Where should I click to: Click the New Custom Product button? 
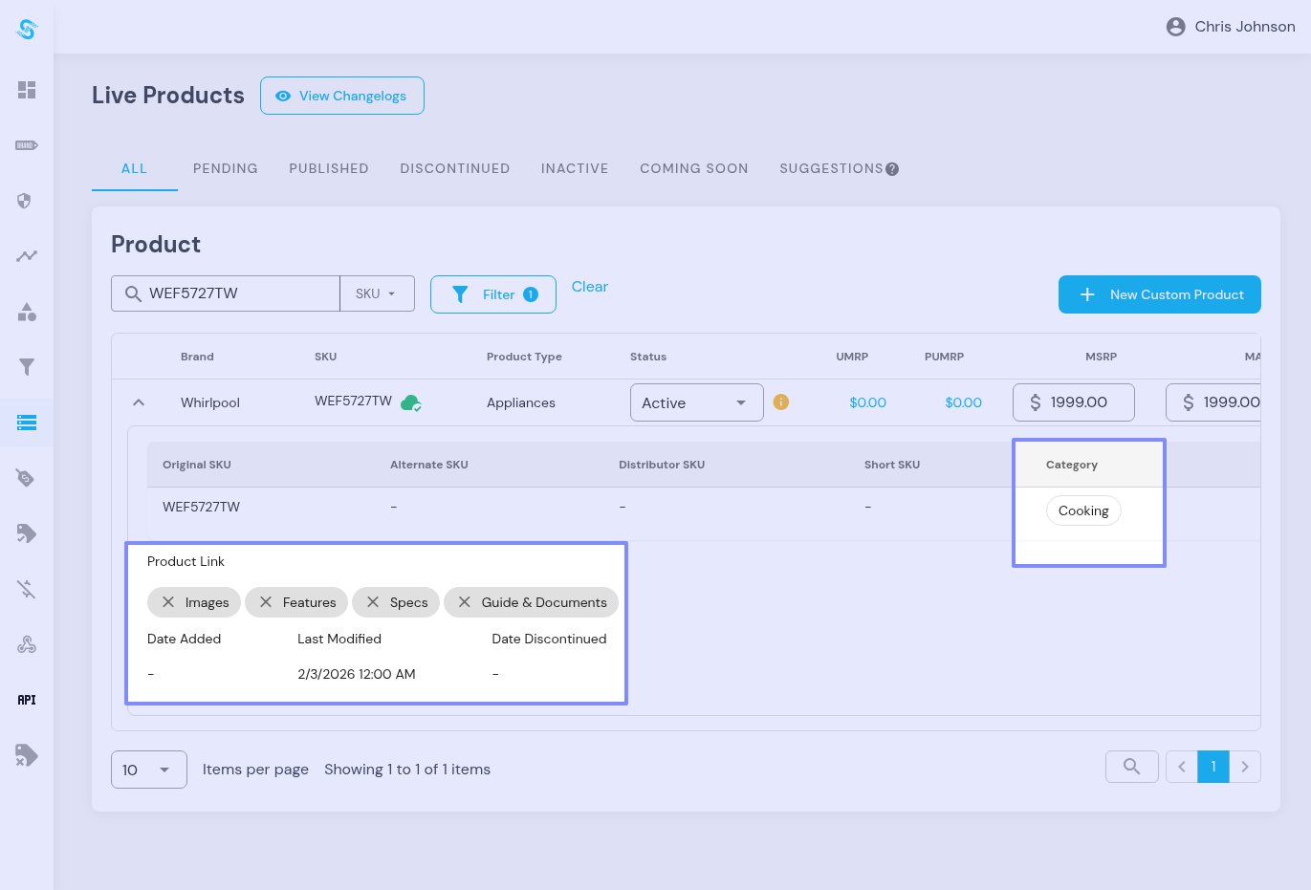click(1159, 294)
